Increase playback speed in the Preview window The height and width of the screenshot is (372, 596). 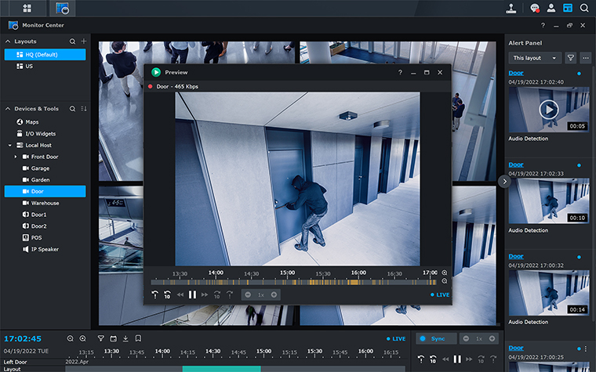pyautogui.click(x=274, y=294)
